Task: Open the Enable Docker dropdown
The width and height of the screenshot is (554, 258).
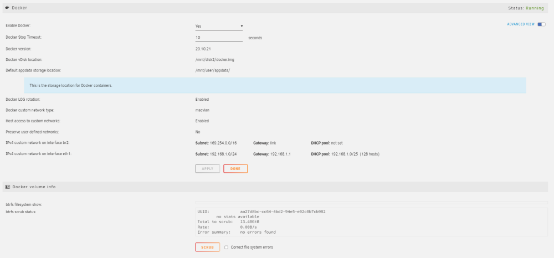Action: point(219,26)
